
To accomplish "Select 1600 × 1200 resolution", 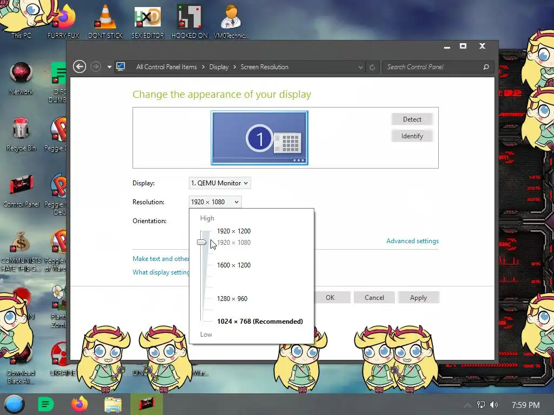I will point(234,265).
